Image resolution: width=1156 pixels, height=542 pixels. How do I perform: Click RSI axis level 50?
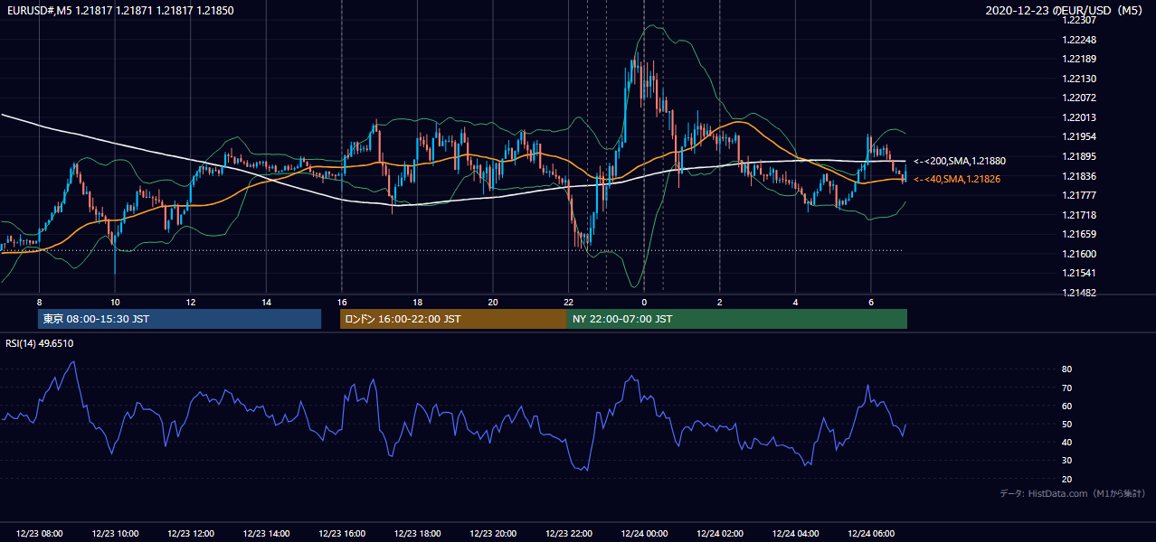click(x=1066, y=424)
